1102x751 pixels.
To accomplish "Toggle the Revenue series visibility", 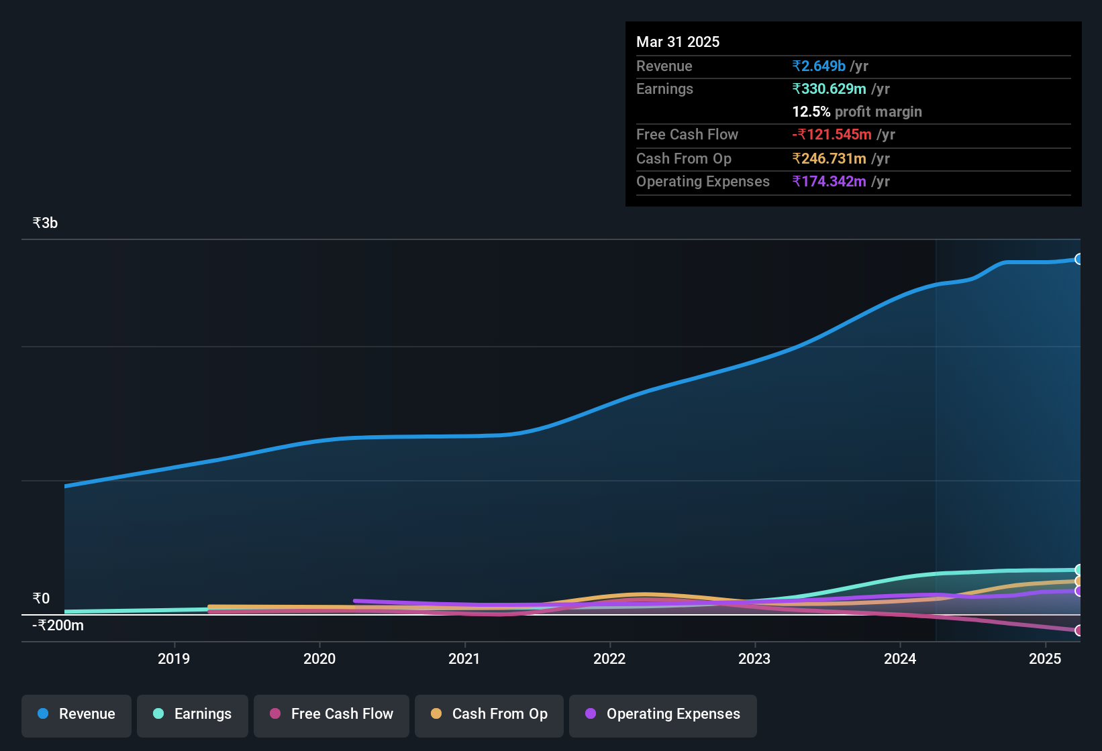I will [x=76, y=715].
